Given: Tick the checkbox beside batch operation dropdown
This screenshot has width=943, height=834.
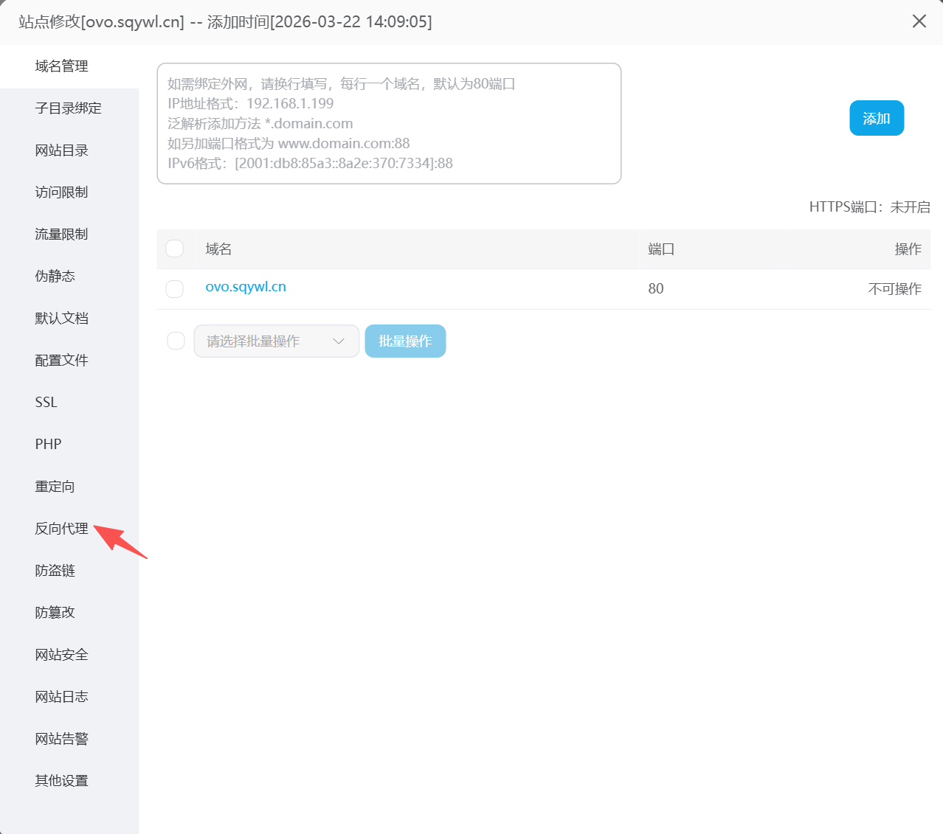Looking at the screenshot, I should pyautogui.click(x=176, y=341).
